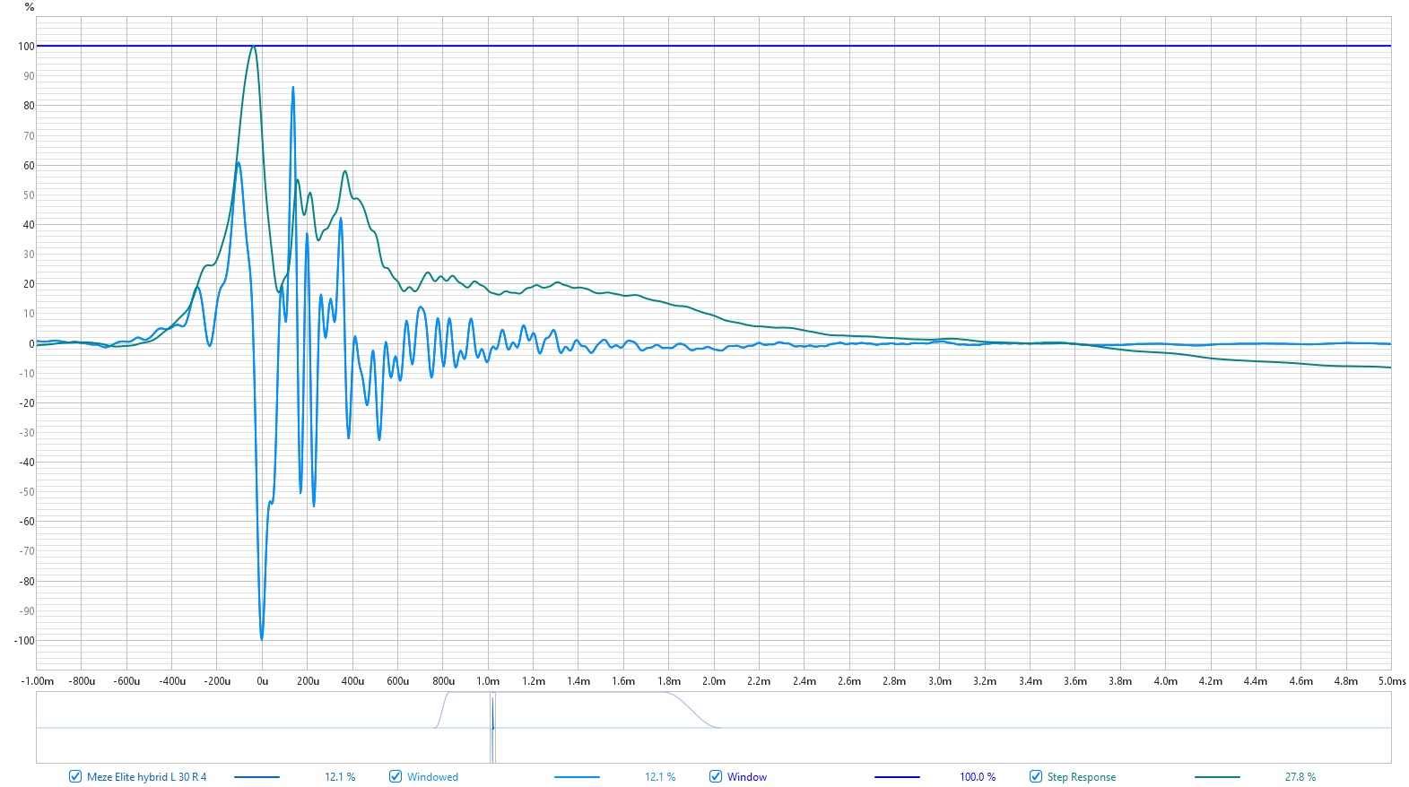Screen dimensions: 1409x787
Task: Toggle the Windowed trace checkbox
Action: pyautogui.click(x=396, y=776)
